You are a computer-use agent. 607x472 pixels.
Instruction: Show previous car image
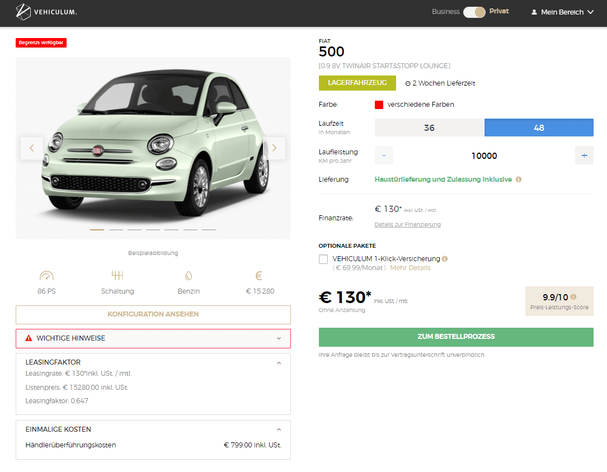(x=32, y=148)
